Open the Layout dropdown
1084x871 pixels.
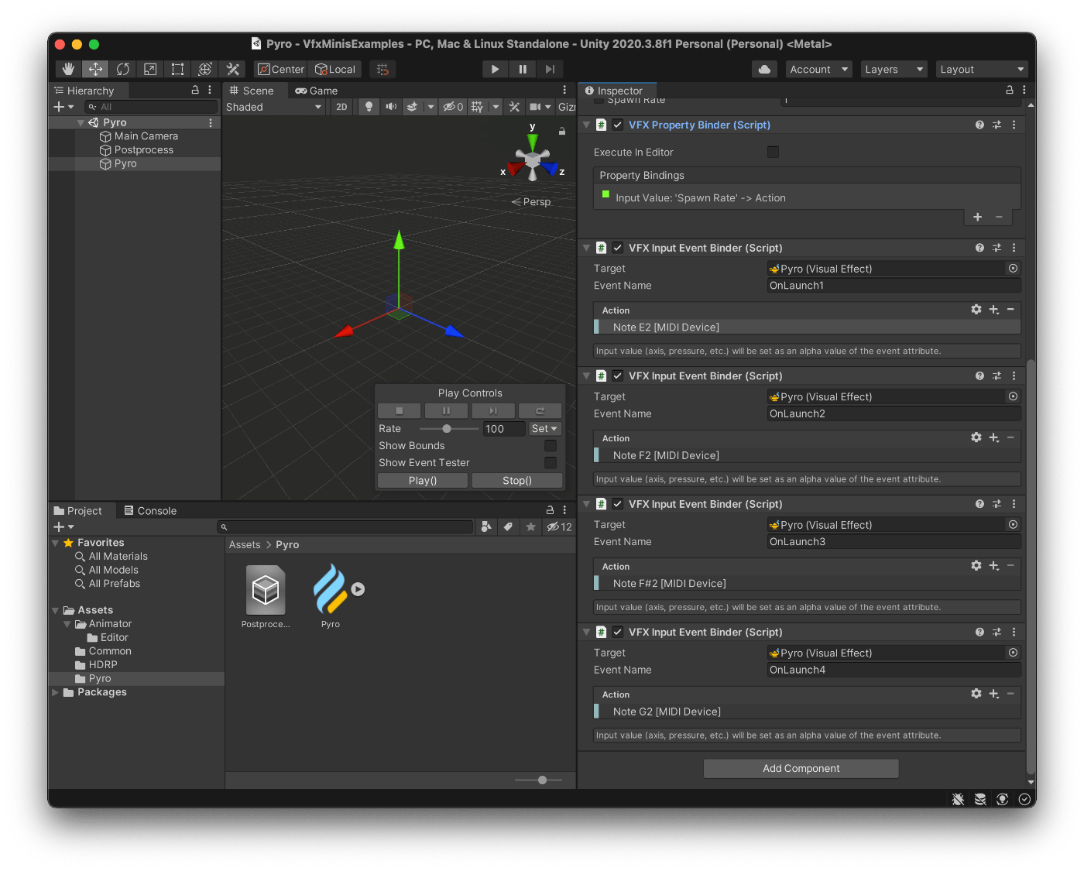click(982, 69)
